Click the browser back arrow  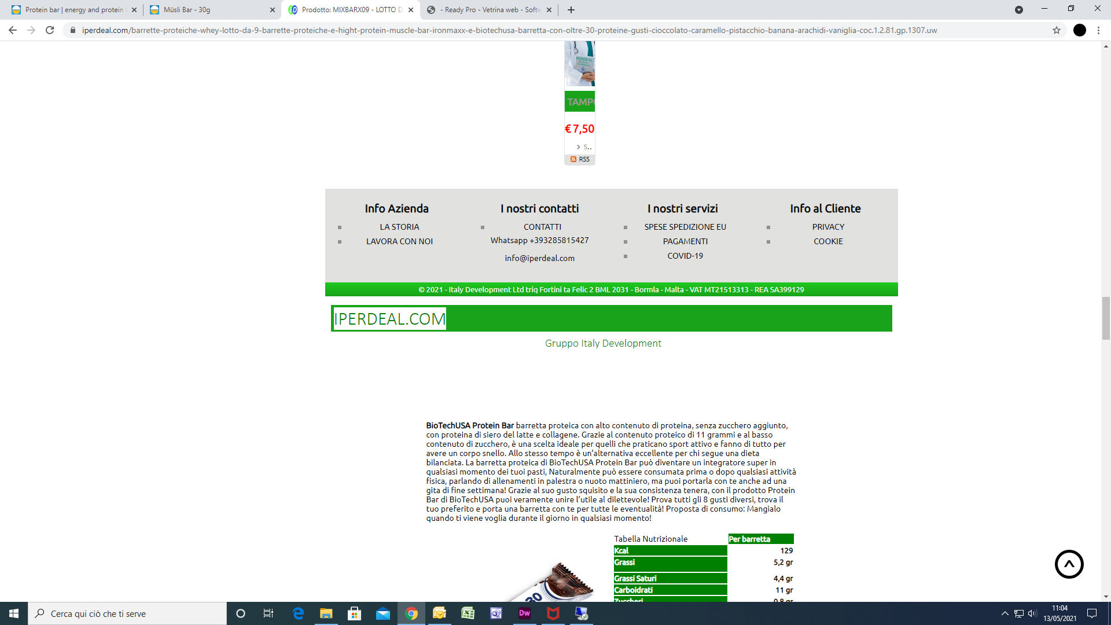(x=13, y=30)
